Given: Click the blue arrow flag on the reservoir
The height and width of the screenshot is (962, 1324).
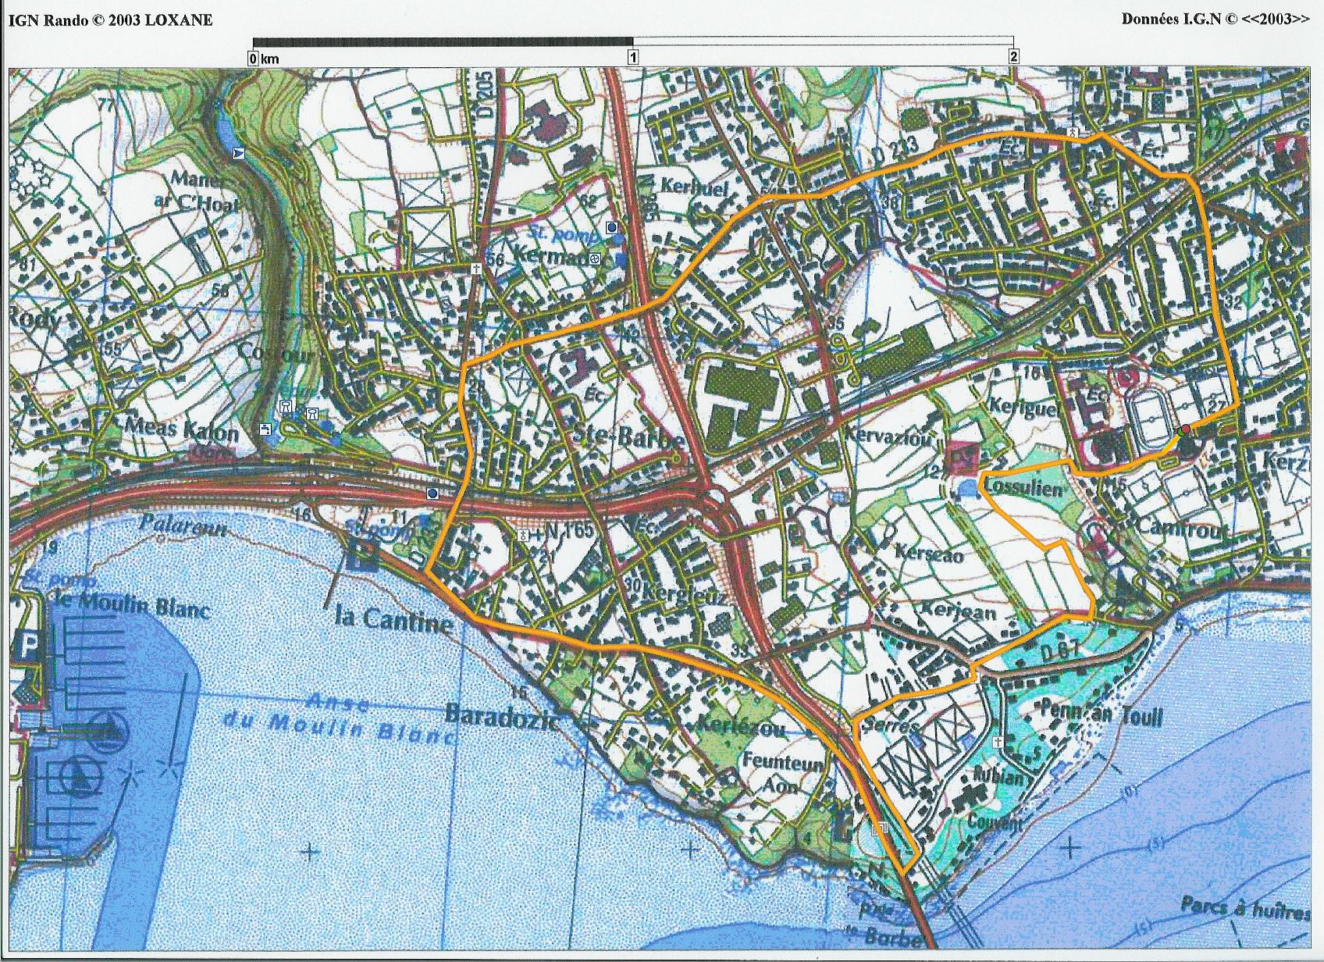Looking at the screenshot, I should [237, 154].
